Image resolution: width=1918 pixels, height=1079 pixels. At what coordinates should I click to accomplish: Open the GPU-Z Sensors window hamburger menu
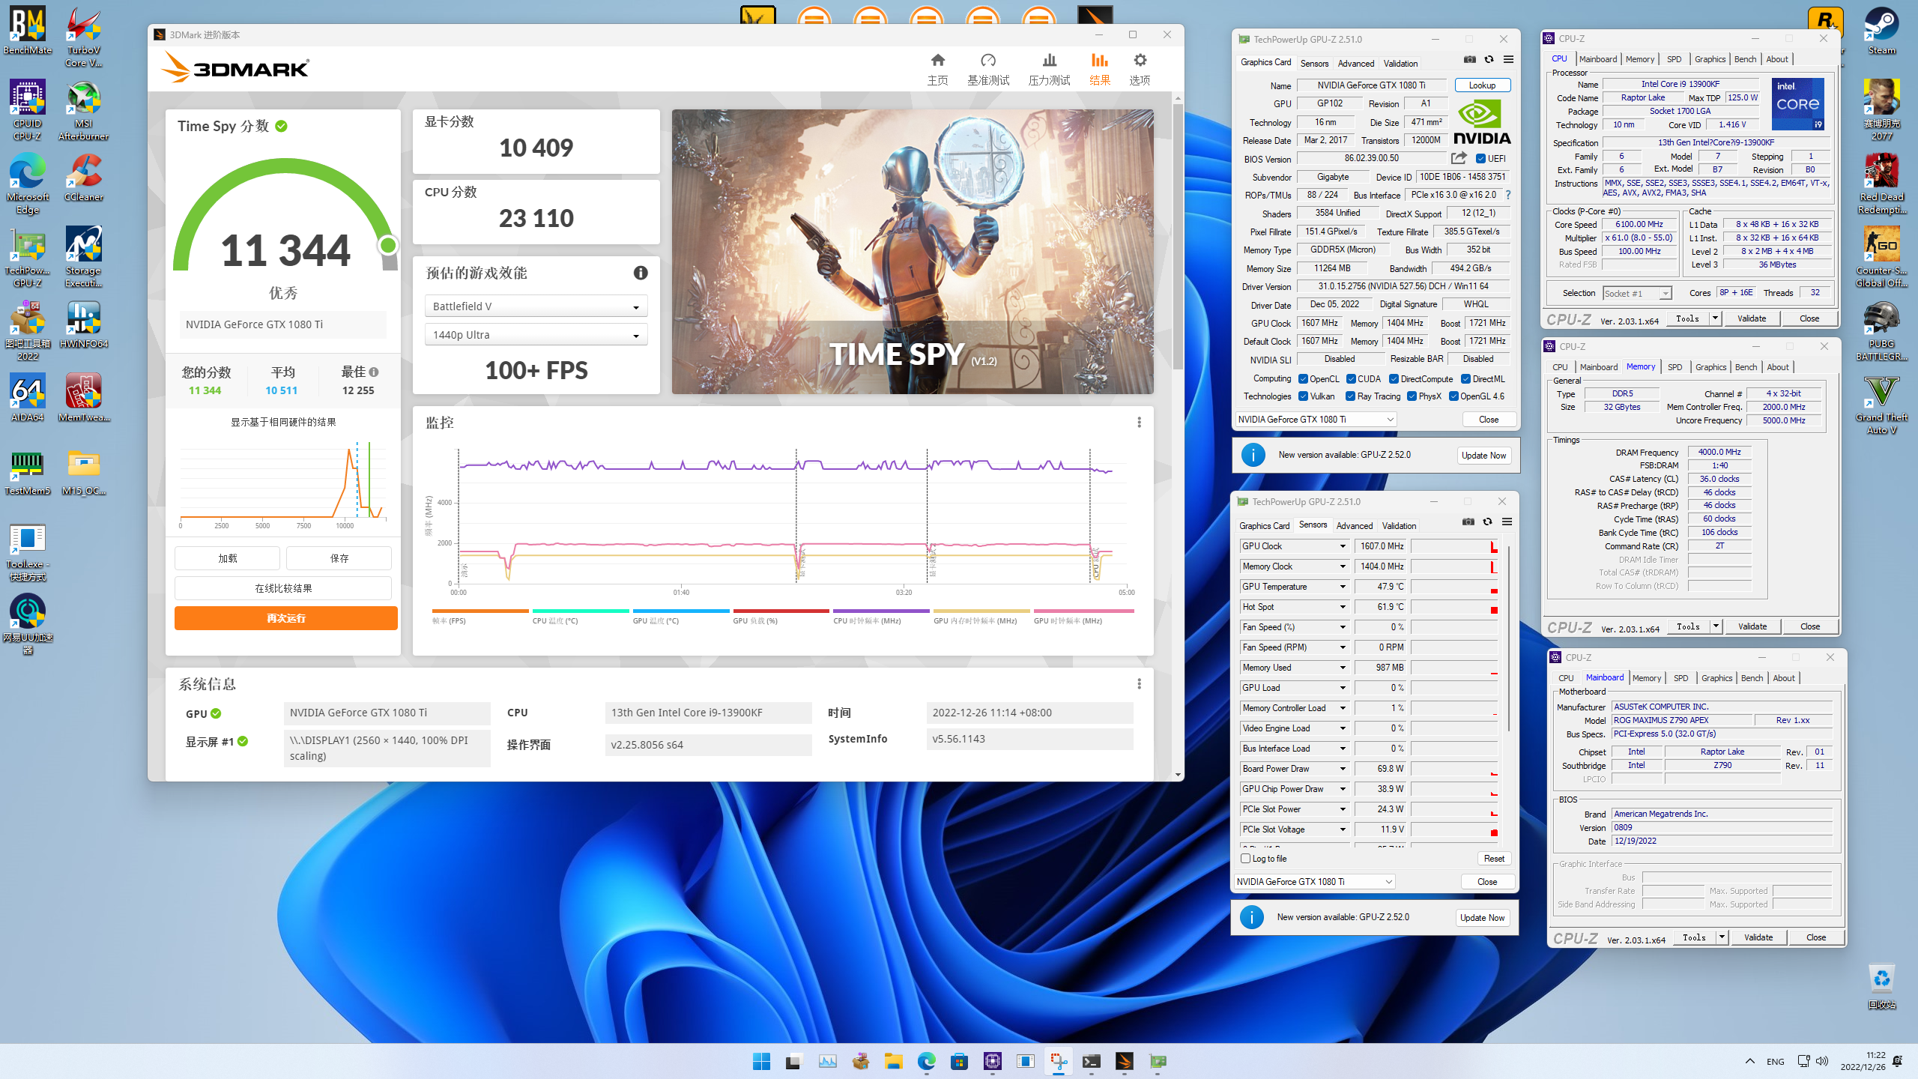1507,522
